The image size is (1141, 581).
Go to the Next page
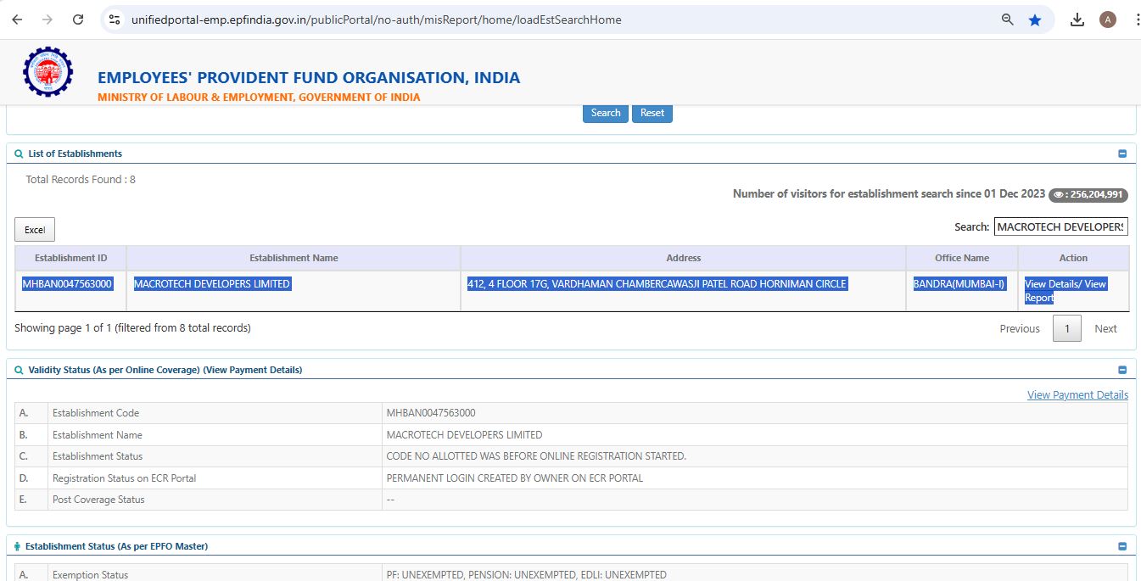click(1105, 329)
